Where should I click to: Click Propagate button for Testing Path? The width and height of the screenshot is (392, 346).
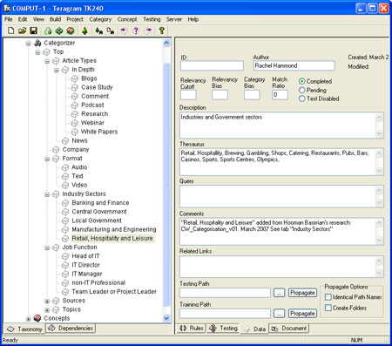pos(302,293)
